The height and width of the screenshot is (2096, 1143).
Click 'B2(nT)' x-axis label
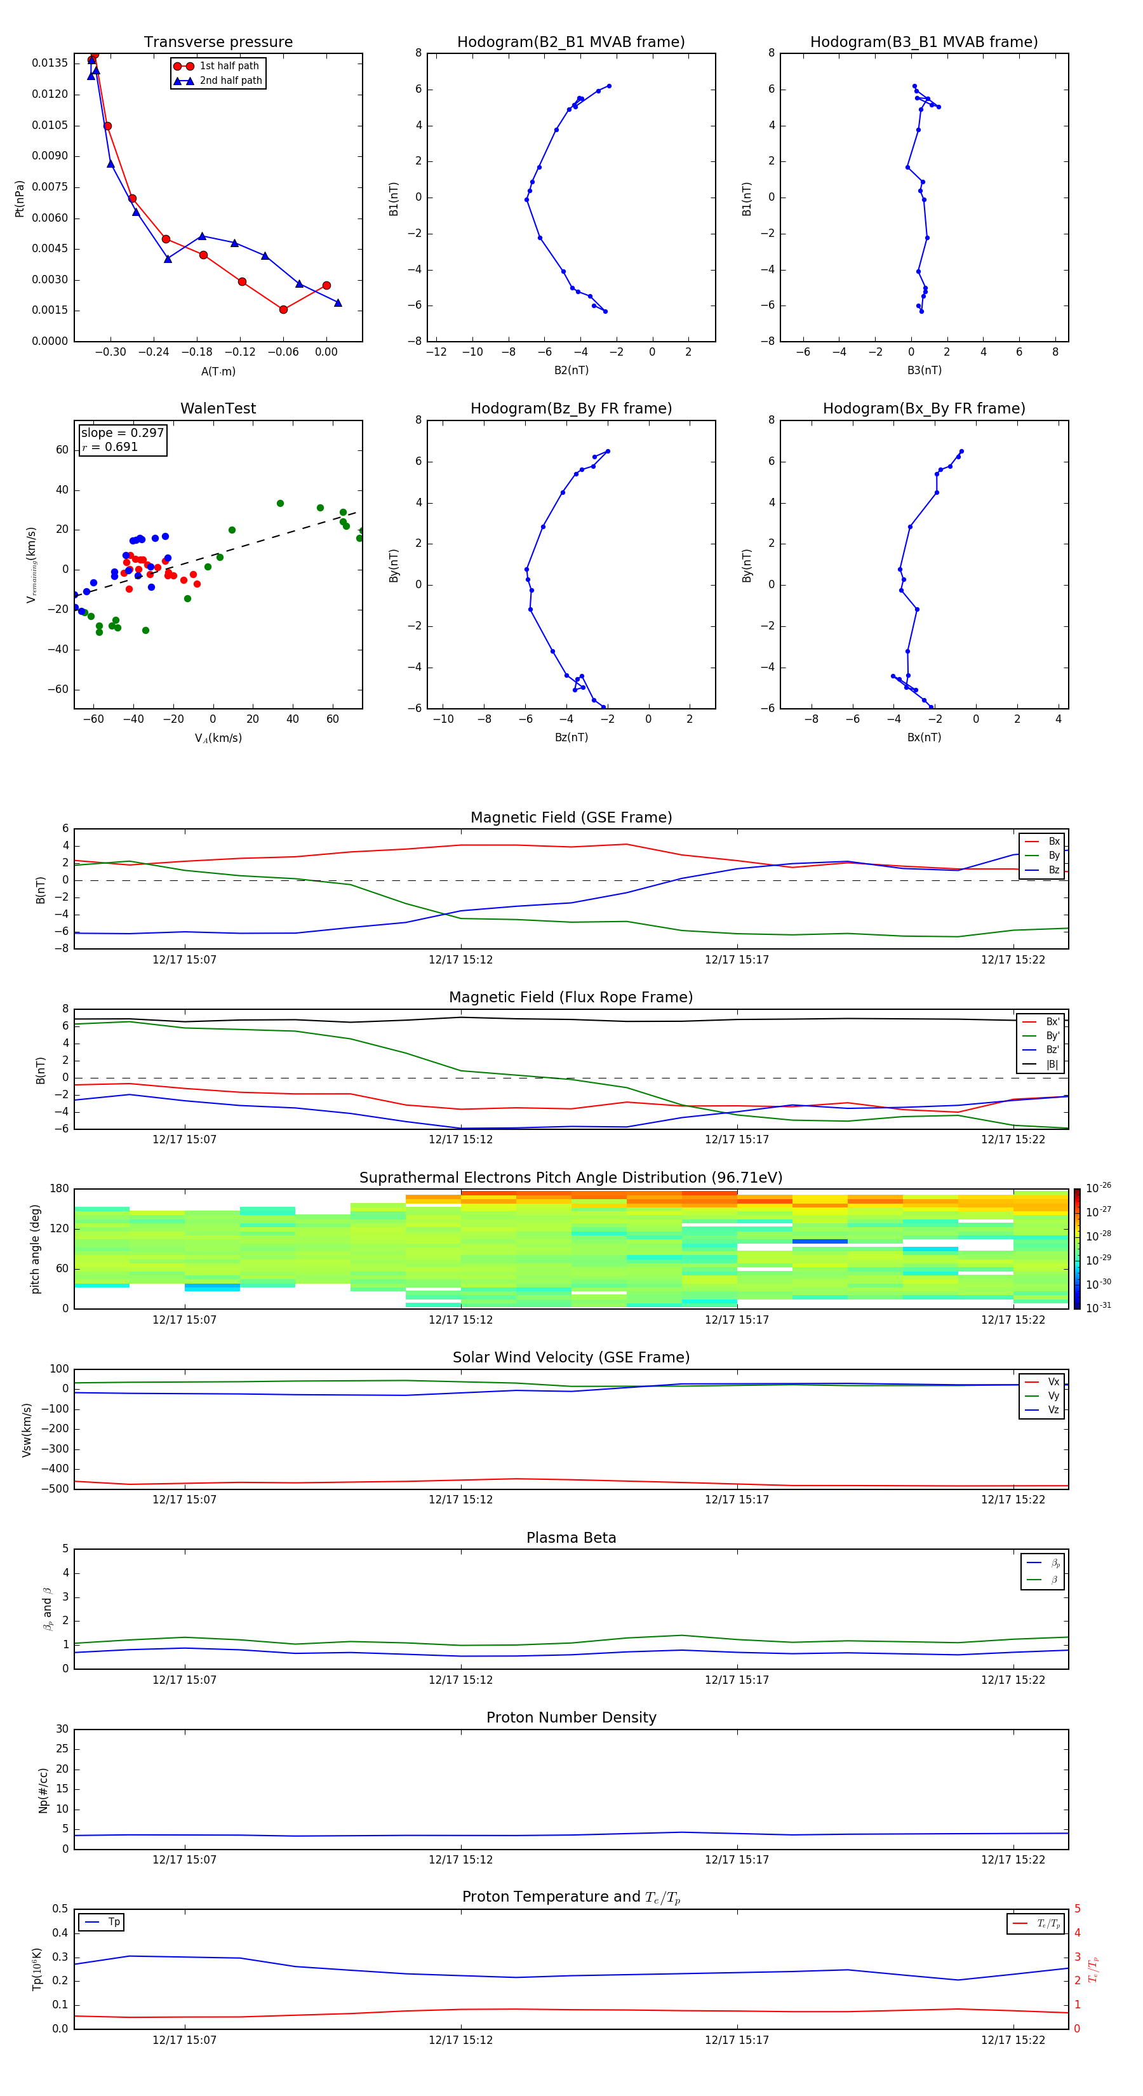[571, 371]
